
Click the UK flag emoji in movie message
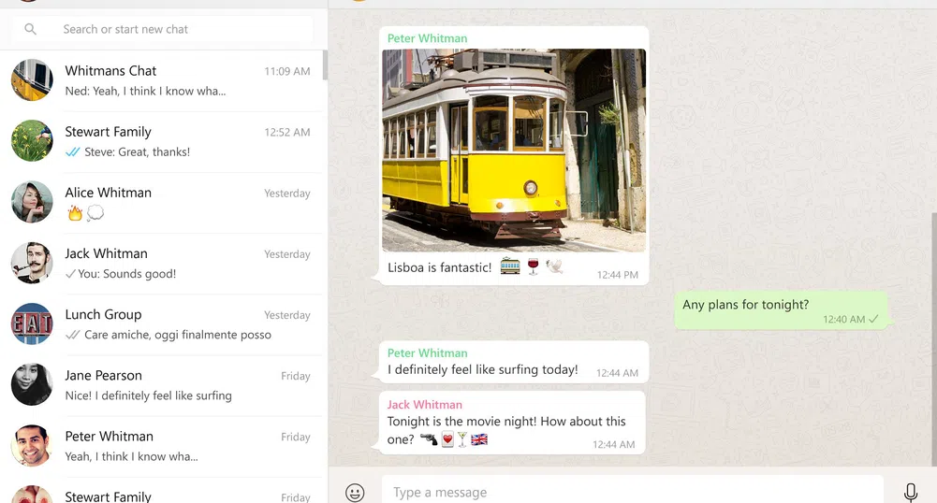point(479,439)
